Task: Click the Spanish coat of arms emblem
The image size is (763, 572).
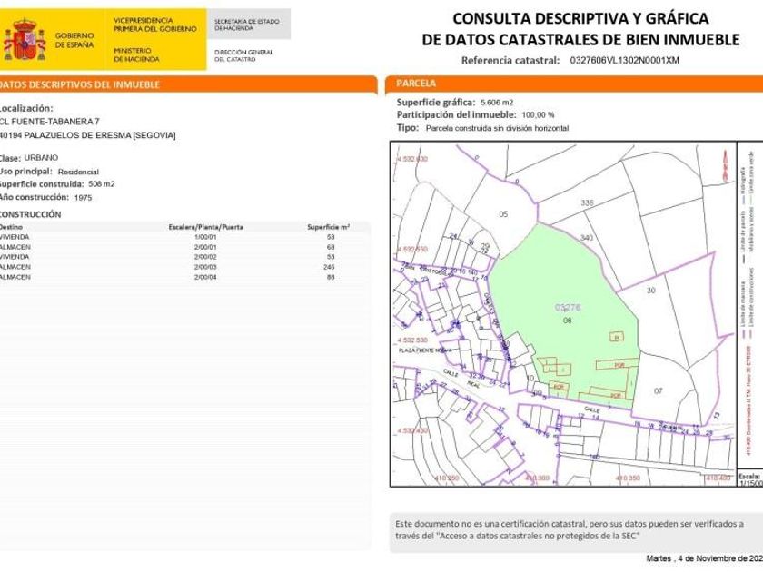Action: coord(25,39)
